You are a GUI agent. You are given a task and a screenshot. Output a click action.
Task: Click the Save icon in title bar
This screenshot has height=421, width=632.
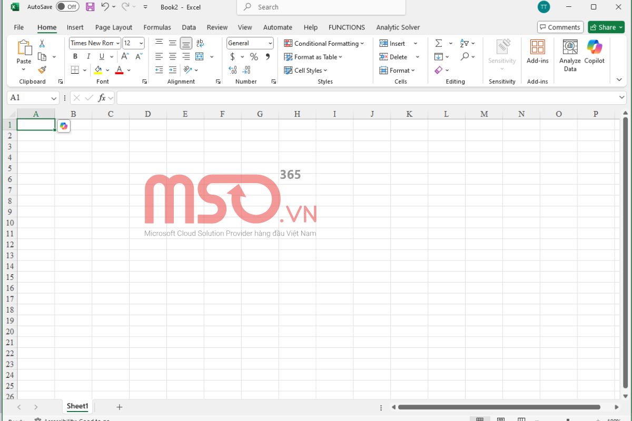point(90,7)
